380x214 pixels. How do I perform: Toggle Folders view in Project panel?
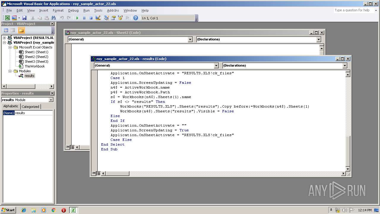21,30
